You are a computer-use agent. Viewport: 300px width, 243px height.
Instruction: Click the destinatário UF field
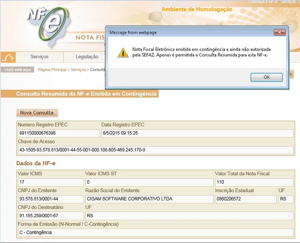189,216
